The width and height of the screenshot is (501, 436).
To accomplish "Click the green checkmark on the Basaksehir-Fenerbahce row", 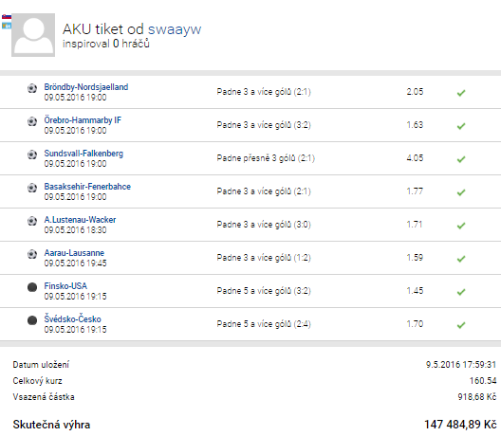I will 461,192.
